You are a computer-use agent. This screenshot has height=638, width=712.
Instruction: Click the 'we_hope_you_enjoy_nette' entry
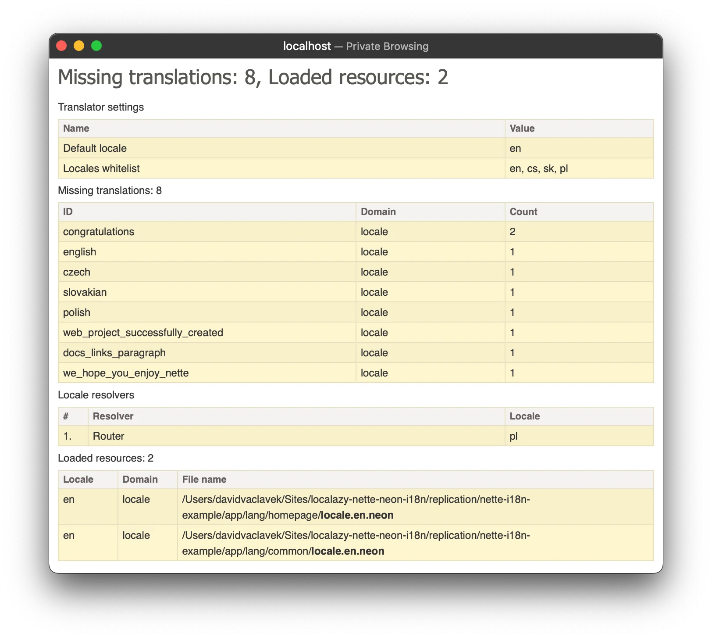point(126,373)
